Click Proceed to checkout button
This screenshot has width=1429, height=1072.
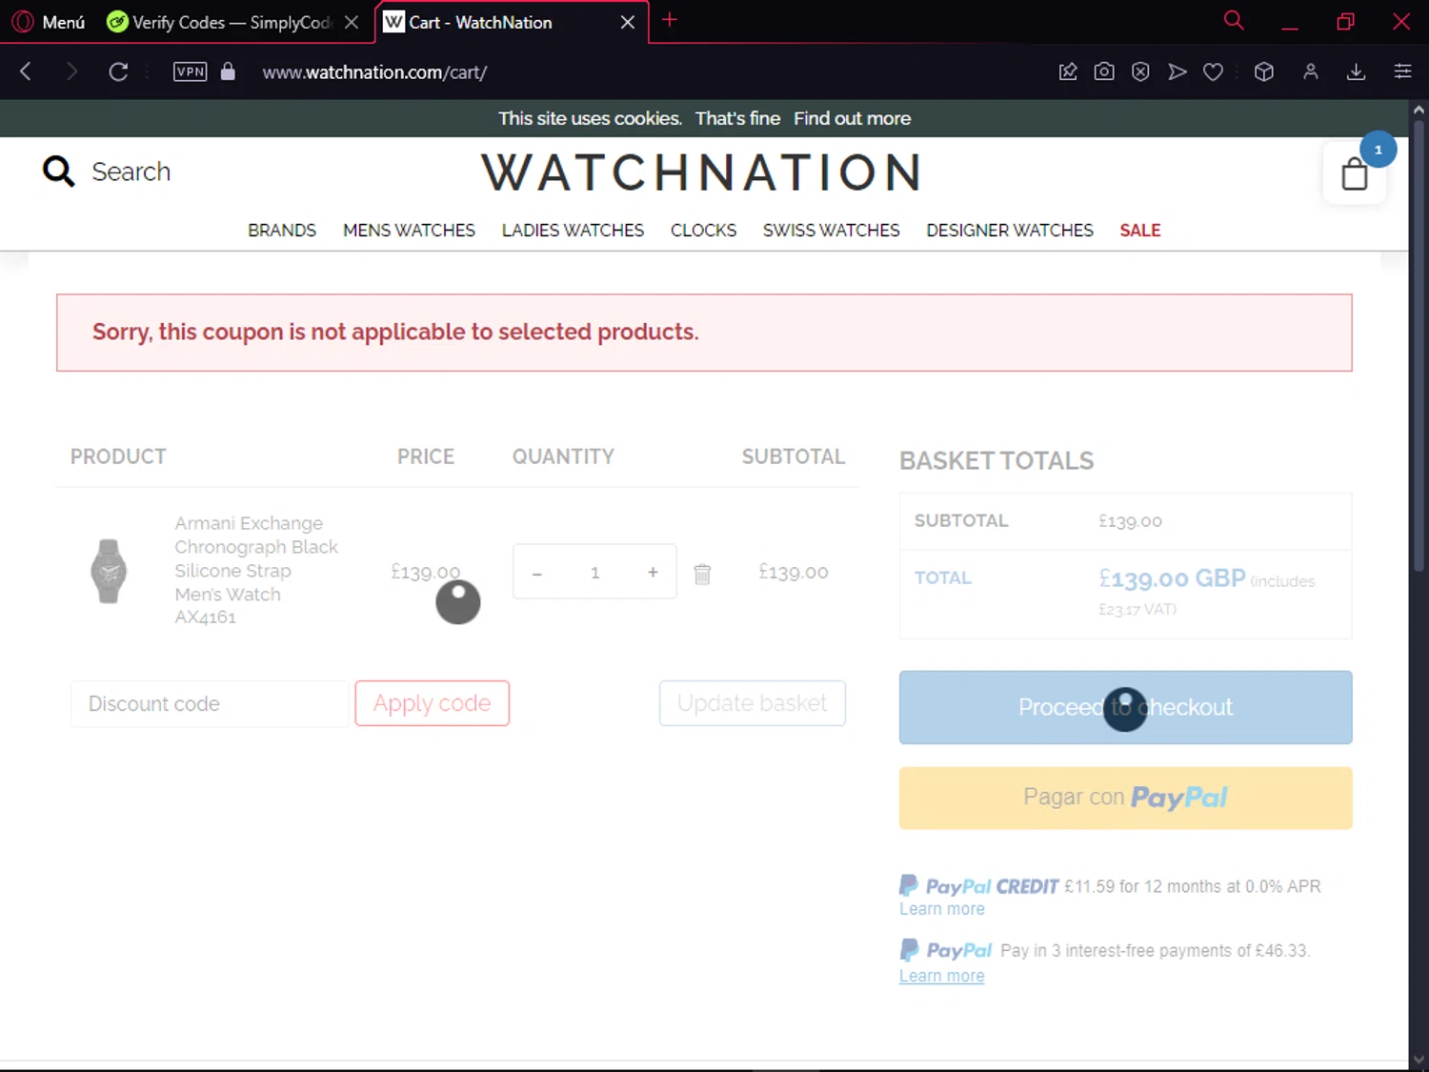click(1125, 707)
